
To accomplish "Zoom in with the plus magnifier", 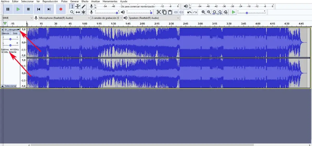I will pos(203,12).
